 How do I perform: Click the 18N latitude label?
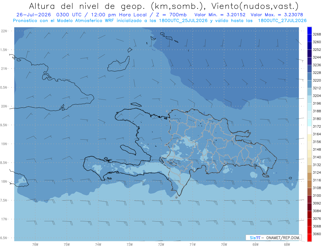point(4,181)
